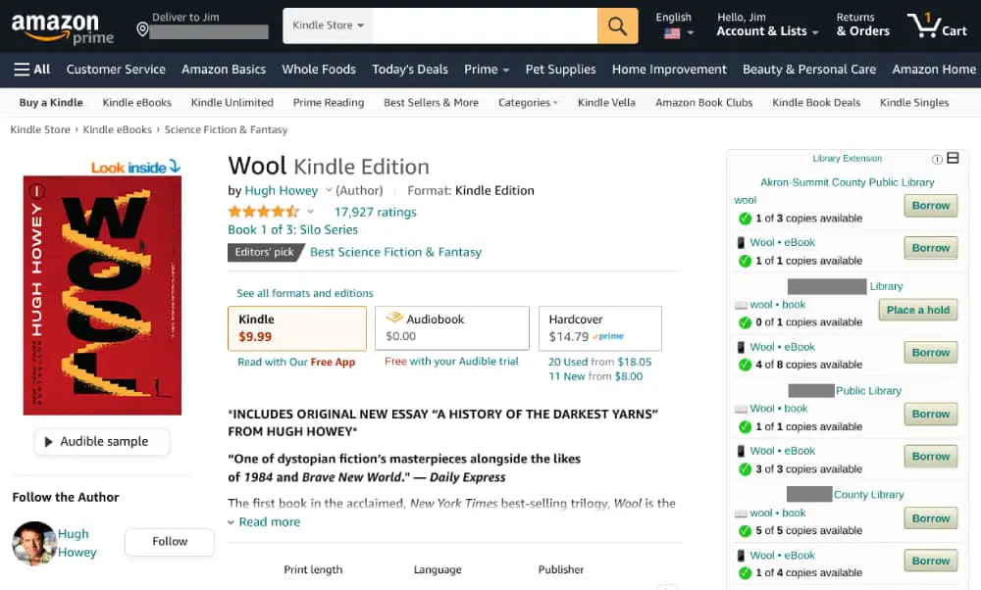Open Kindle Unlimited tab
981x590 pixels.
232,103
